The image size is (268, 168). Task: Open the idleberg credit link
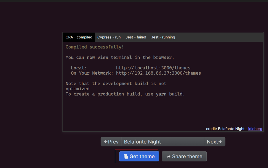[x=255, y=129]
